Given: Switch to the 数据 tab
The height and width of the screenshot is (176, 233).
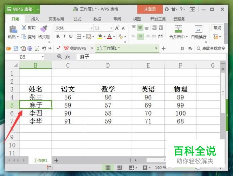Looking at the screenshot, I should tap(97, 19).
